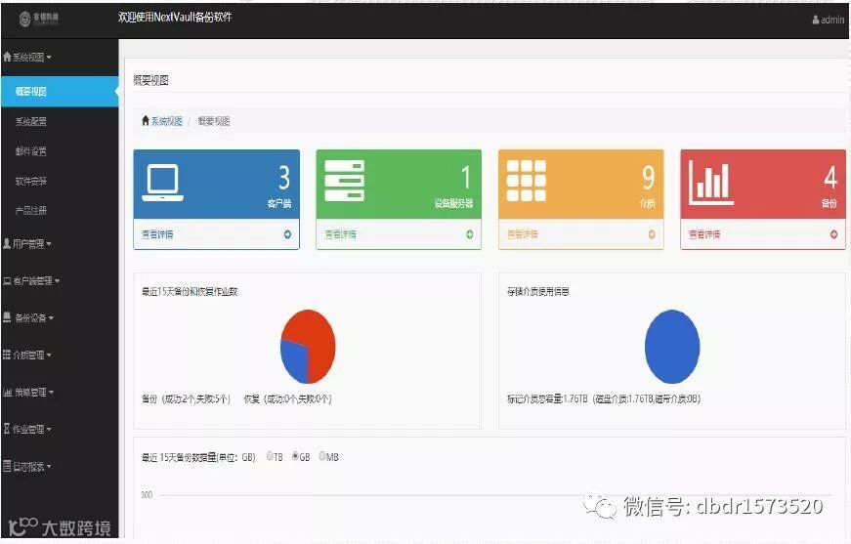Open the 邮件设置 sidebar item
This screenshot has height=544, width=851.
31,151
